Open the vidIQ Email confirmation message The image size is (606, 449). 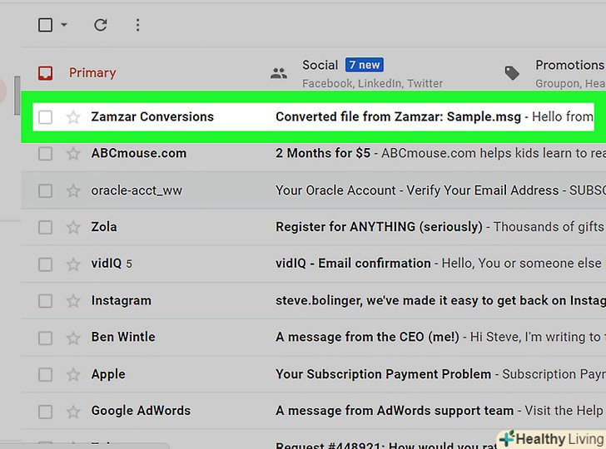coord(353,264)
